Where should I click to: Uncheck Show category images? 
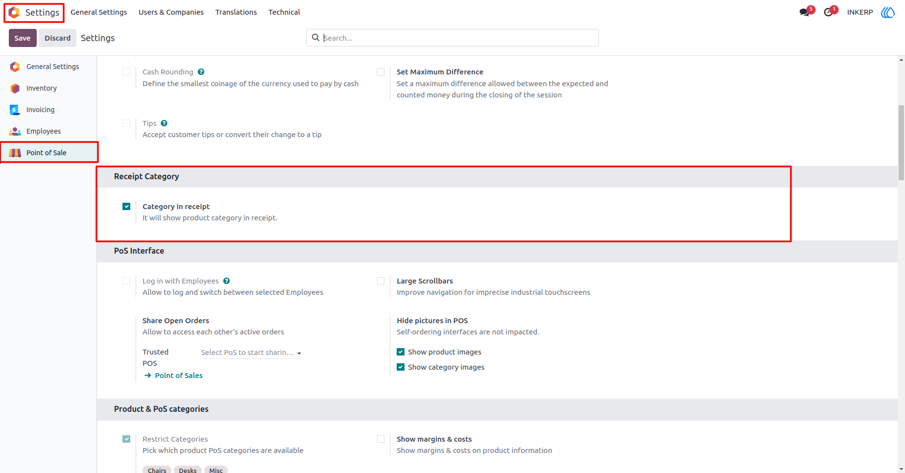click(401, 367)
